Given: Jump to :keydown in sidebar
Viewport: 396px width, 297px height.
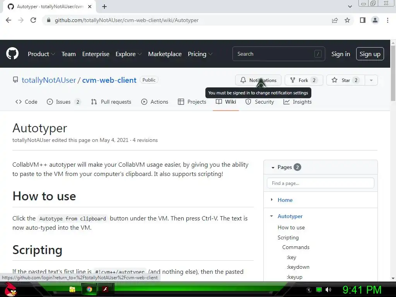Looking at the screenshot, I should click(x=298, y=267).
